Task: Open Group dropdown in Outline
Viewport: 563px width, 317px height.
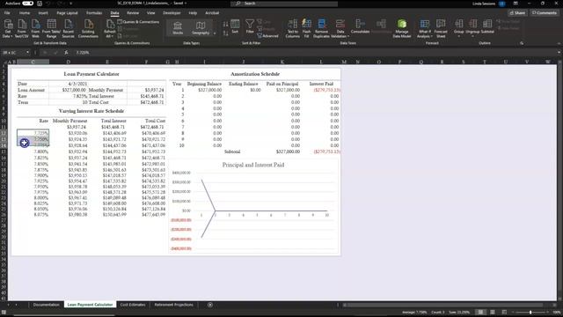Action: coord(458,28)
